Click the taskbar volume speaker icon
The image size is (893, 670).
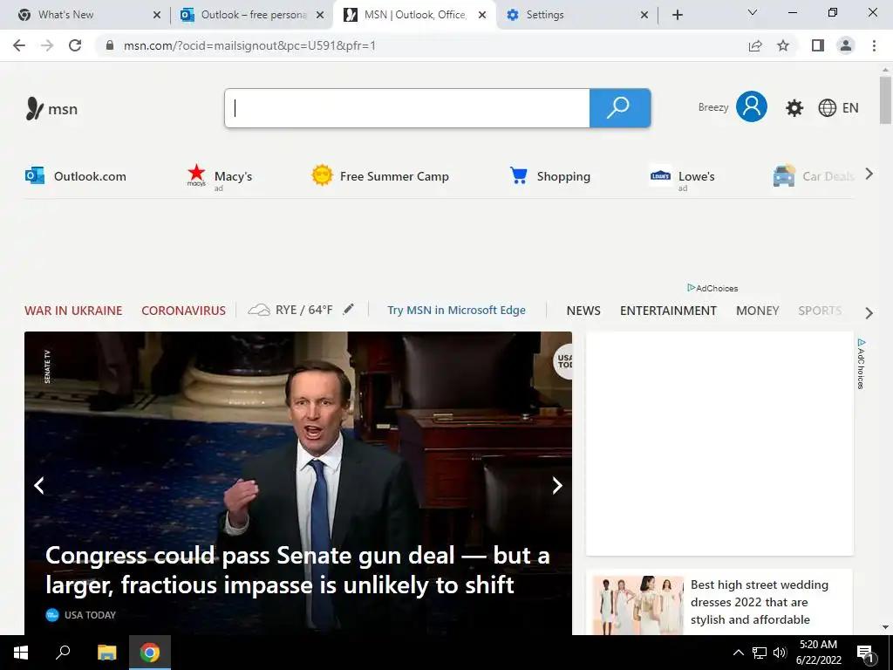click(x=780, y=653)
